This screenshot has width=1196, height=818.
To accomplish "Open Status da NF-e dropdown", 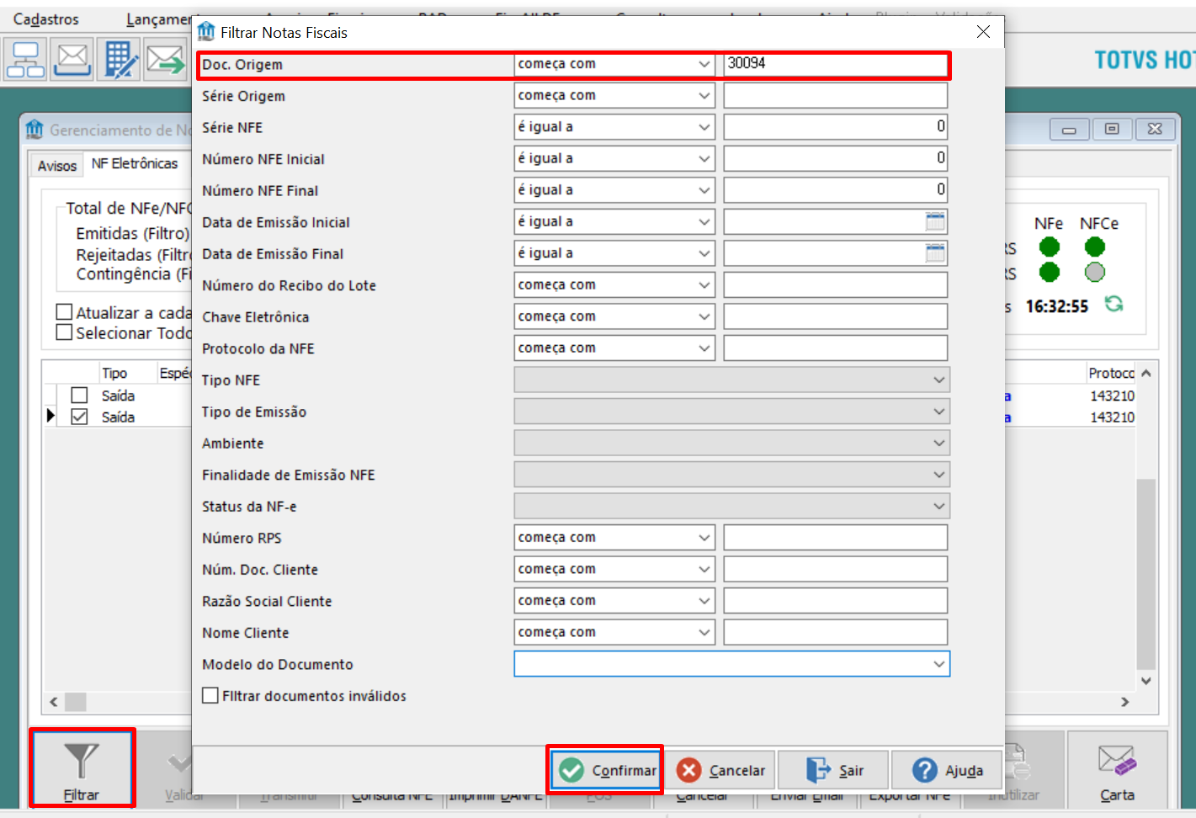I will tap(732, 507).
